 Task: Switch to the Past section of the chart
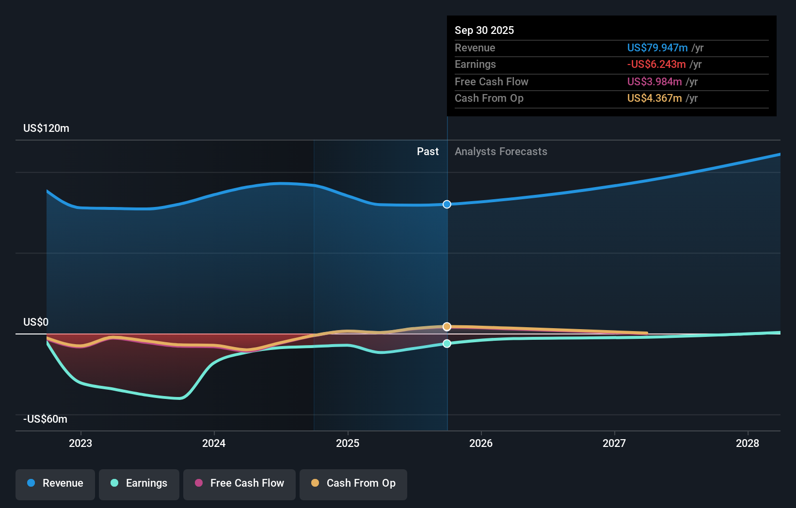428,151
